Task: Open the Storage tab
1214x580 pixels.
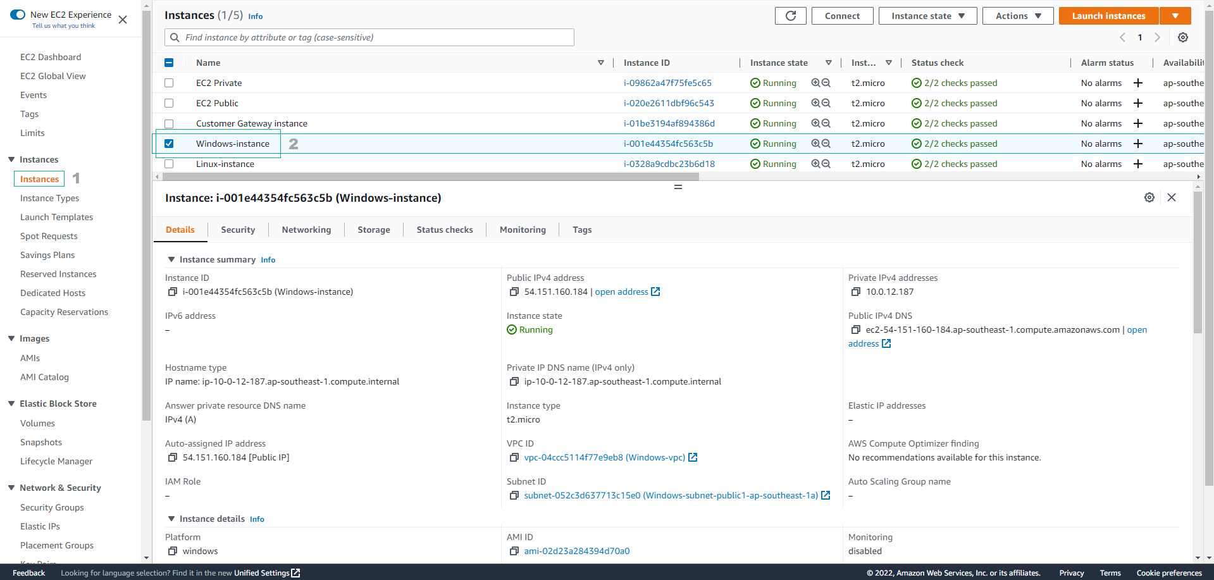Action: (x=374, y=230)
